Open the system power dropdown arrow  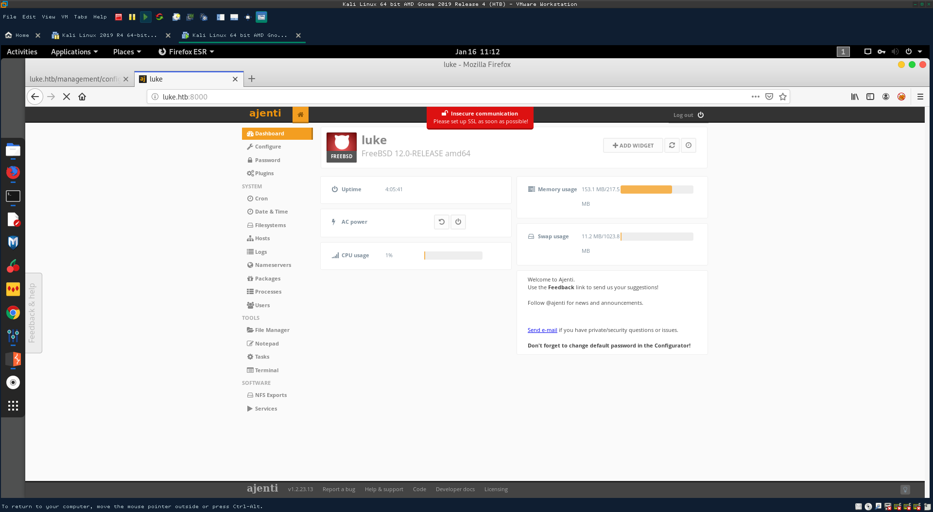coord(920,51)
